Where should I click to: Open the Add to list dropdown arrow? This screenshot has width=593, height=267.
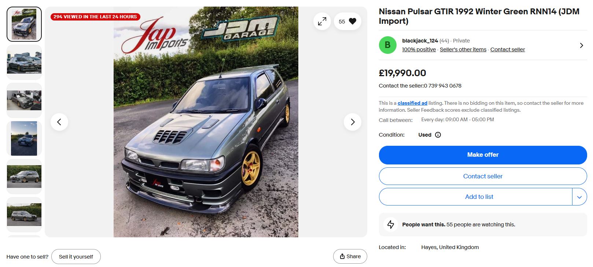coord(579,197)
